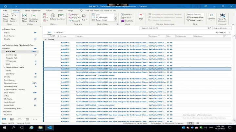This screenshot has height=132, width=236.
Task: Open the Speech read-aloud button
Action: click(211, 17)
